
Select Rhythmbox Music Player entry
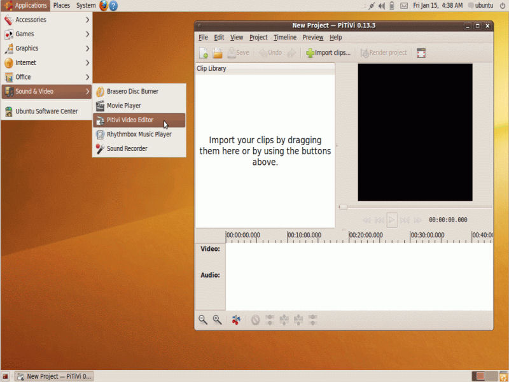click(x=139, y=134)
